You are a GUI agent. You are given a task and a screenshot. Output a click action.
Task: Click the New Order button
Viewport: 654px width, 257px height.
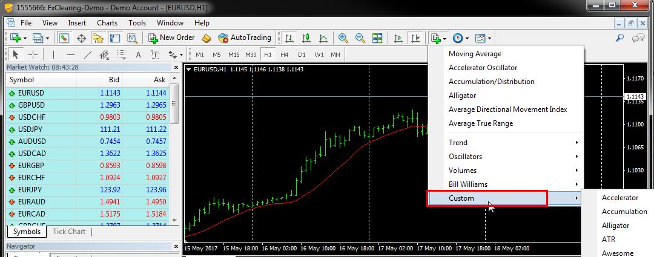coord(171,37)
